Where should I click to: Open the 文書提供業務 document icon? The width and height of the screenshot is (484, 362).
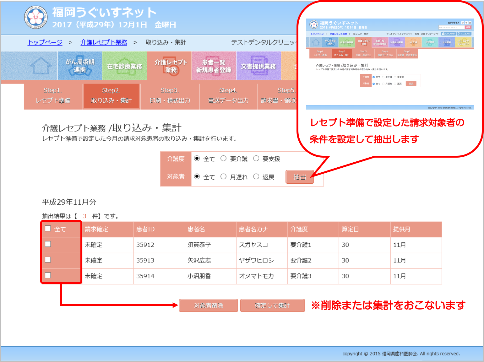(258, 66)
